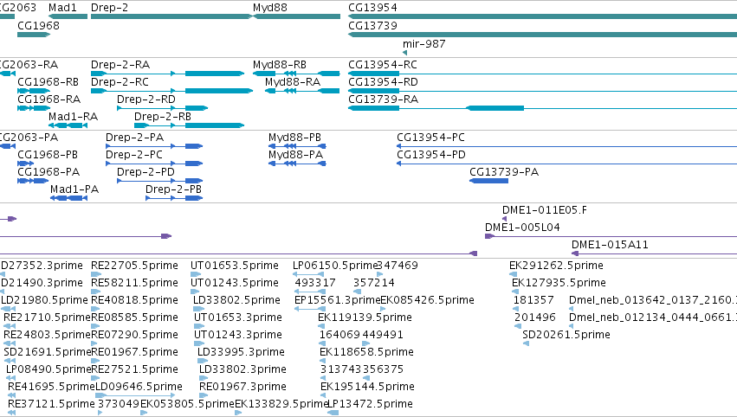Open protein Myd88-PA
Viewport: 737px width, 417px height.
coord(297,164)
